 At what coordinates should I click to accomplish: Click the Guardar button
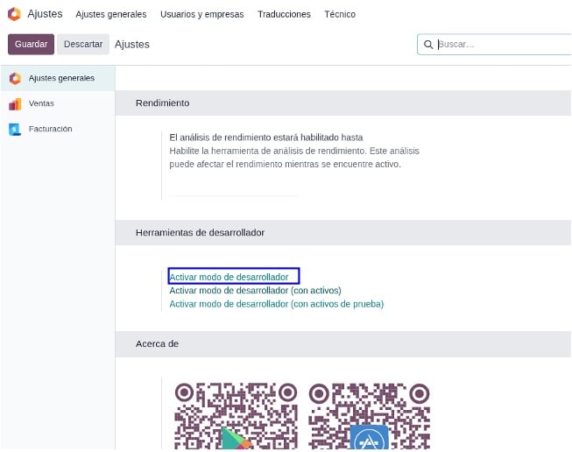pos(31,44)
